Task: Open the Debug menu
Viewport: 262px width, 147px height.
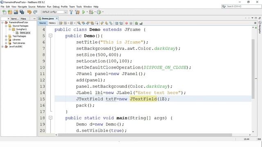Action: pos(56,7)
